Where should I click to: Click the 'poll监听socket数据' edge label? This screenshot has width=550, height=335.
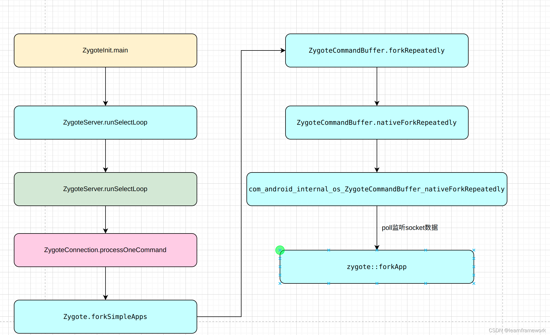point(410,228)
